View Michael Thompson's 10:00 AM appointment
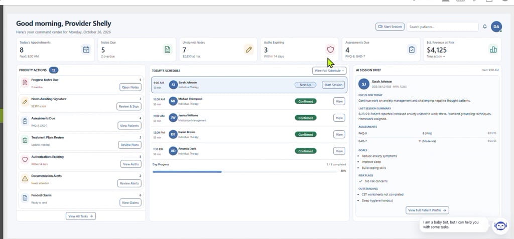 pyautogui.click(x=339, y=102)
